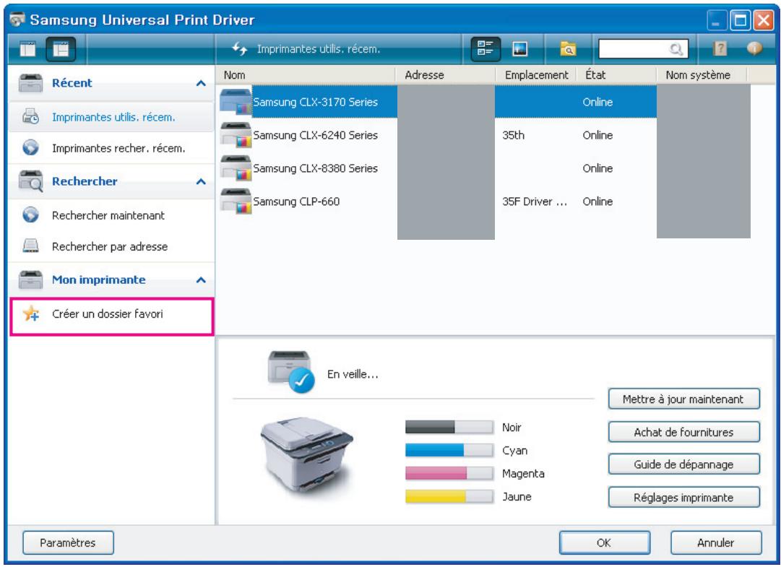Click the Samsung CLX-3170 Series printer icon
781x567 pixels.
click(x=236, y=102)
